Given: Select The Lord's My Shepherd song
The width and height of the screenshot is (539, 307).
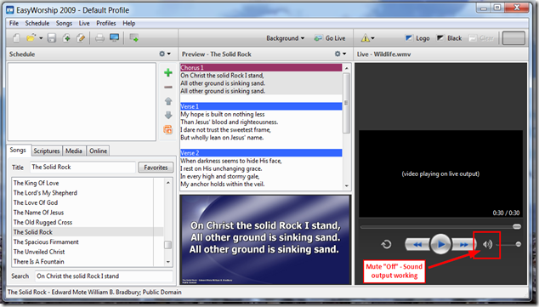Looking at the screenshot, I should click(x=45, y=193).
